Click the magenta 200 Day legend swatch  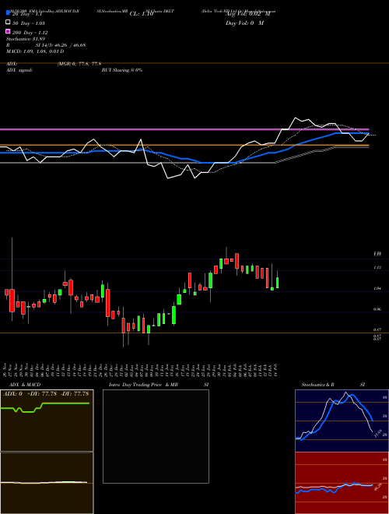pos(9,32)
